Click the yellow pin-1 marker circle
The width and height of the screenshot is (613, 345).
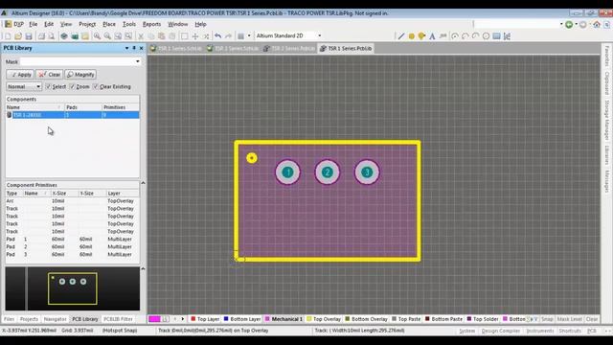(252, 158)
